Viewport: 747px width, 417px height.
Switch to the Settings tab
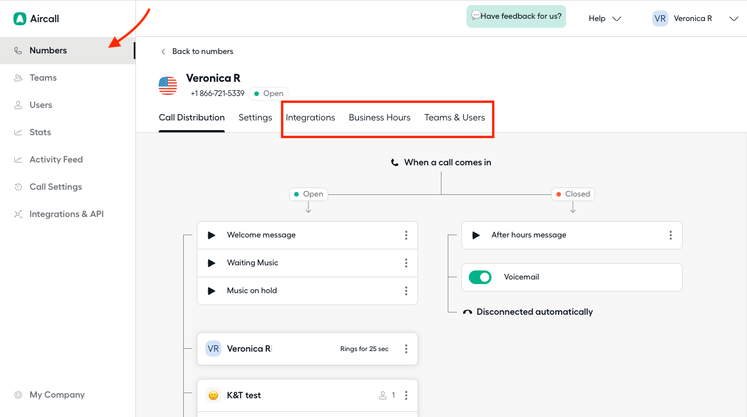(255, 118)
